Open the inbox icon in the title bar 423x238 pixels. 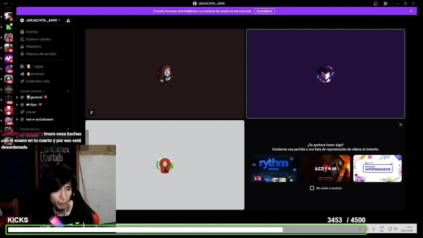coord(376,3)
